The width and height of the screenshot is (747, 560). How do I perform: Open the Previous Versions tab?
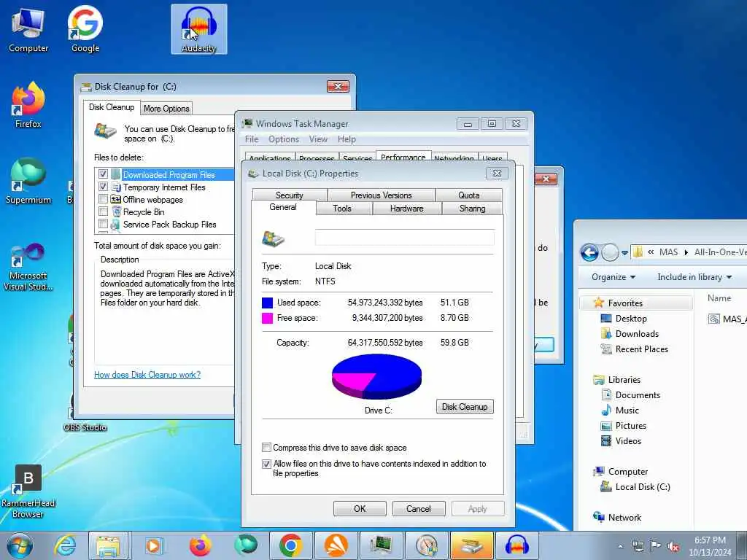point(381,195)
